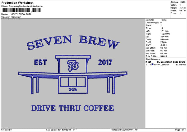
Task: Click the Page 1 of 1 indicator
Action: click(180, 130)
